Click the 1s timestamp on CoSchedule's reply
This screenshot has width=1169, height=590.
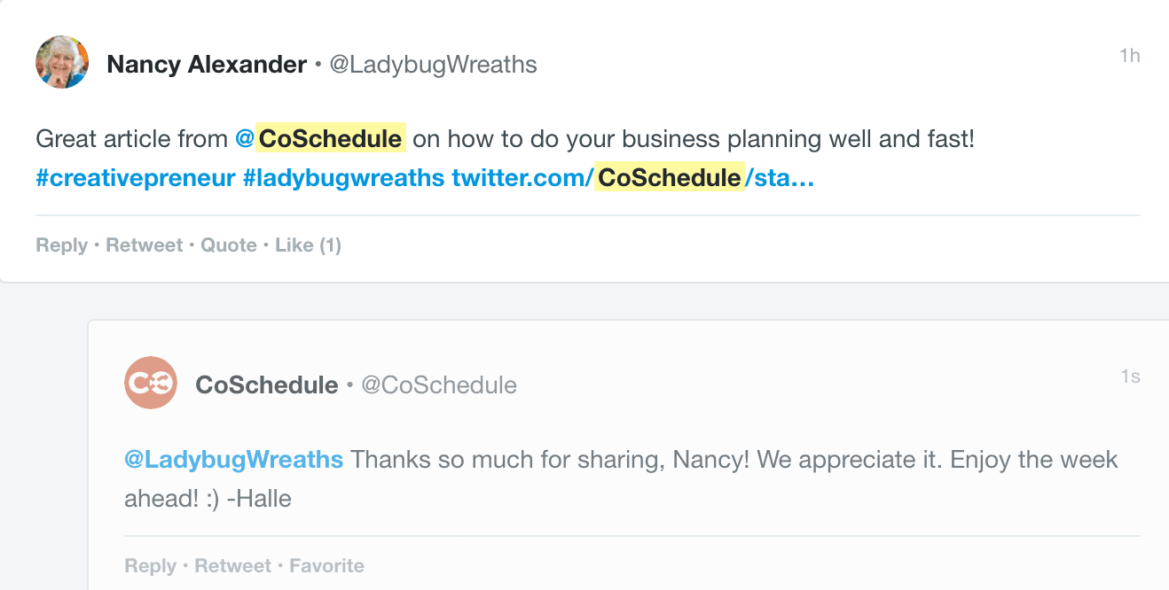[1132, 376]
